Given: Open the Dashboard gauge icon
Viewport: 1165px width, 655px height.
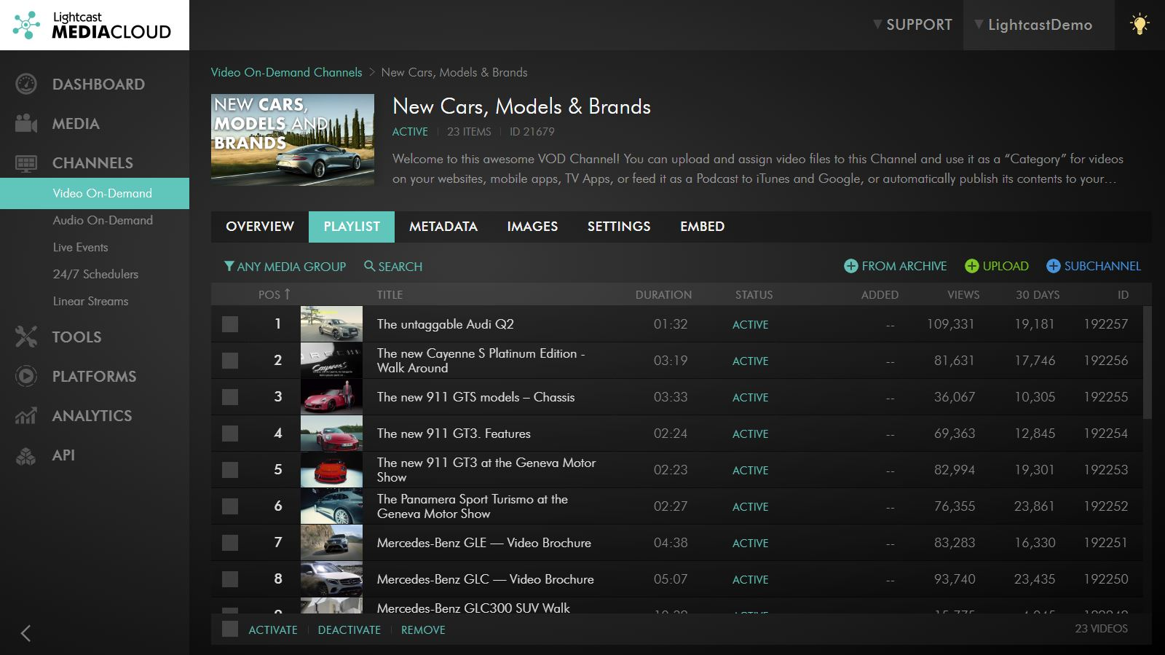Looking at the screenshot, I should (26, 84).
